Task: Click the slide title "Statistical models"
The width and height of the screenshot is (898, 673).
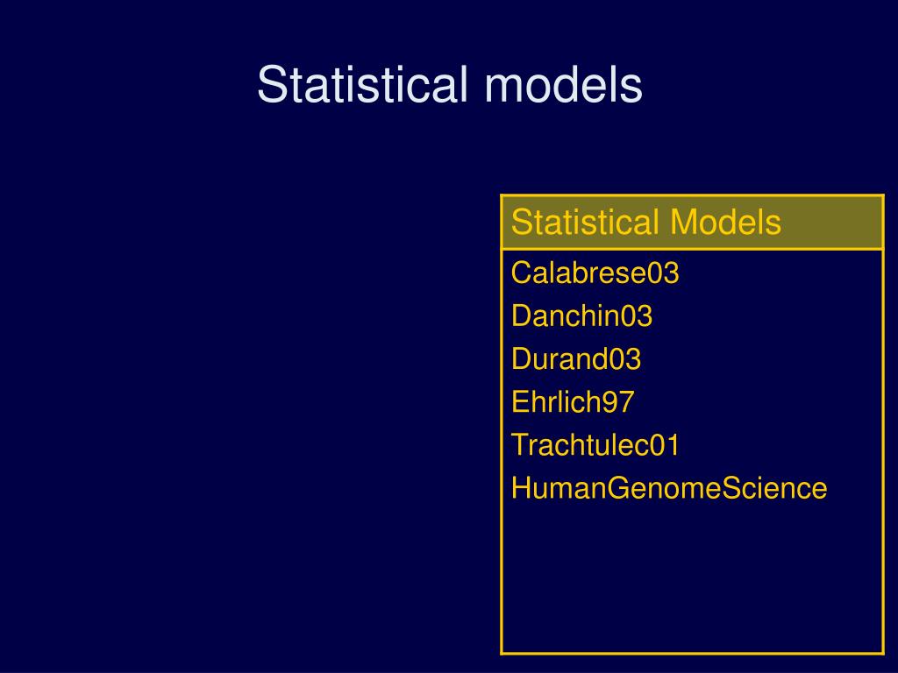Action: tap(450, 85)
